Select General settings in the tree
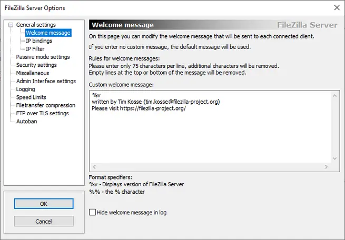Screen dimensions: 345x240 [x=36, y=25]
